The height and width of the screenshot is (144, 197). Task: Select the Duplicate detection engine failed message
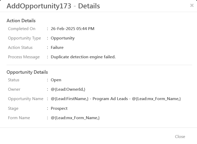pyautogui.click(x=83, y=57)
